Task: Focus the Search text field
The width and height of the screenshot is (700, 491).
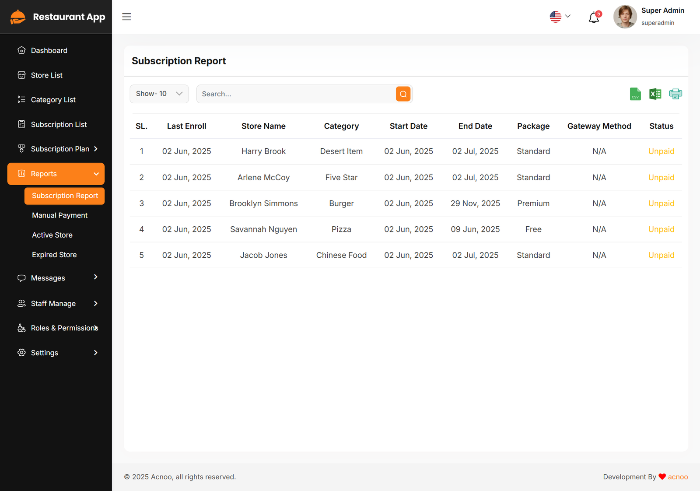Action: [x=296, y=94]
